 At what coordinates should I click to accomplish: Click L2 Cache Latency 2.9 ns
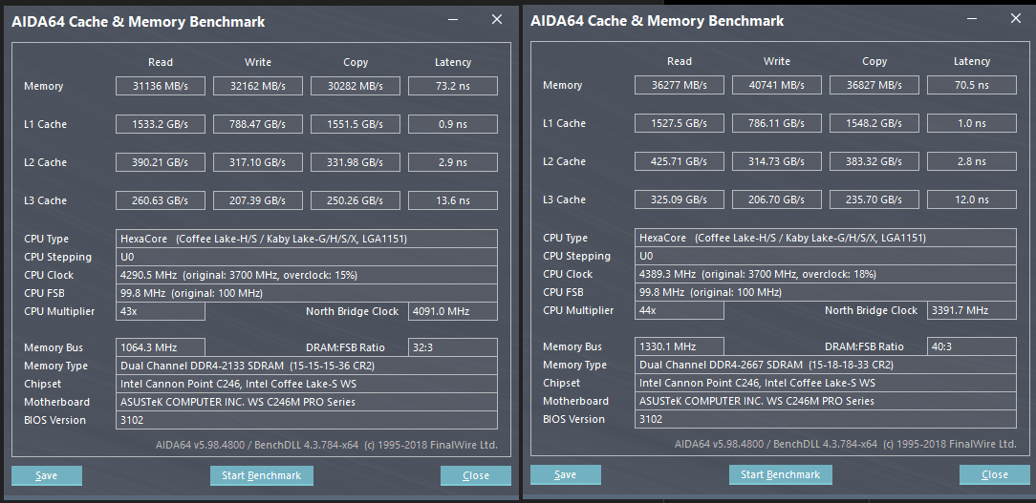(453, 162)
